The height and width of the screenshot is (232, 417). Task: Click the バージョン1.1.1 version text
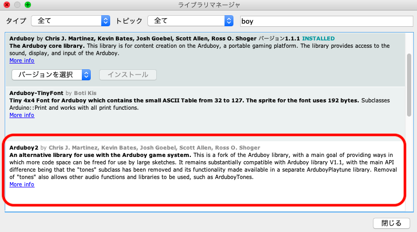[279, 38]
